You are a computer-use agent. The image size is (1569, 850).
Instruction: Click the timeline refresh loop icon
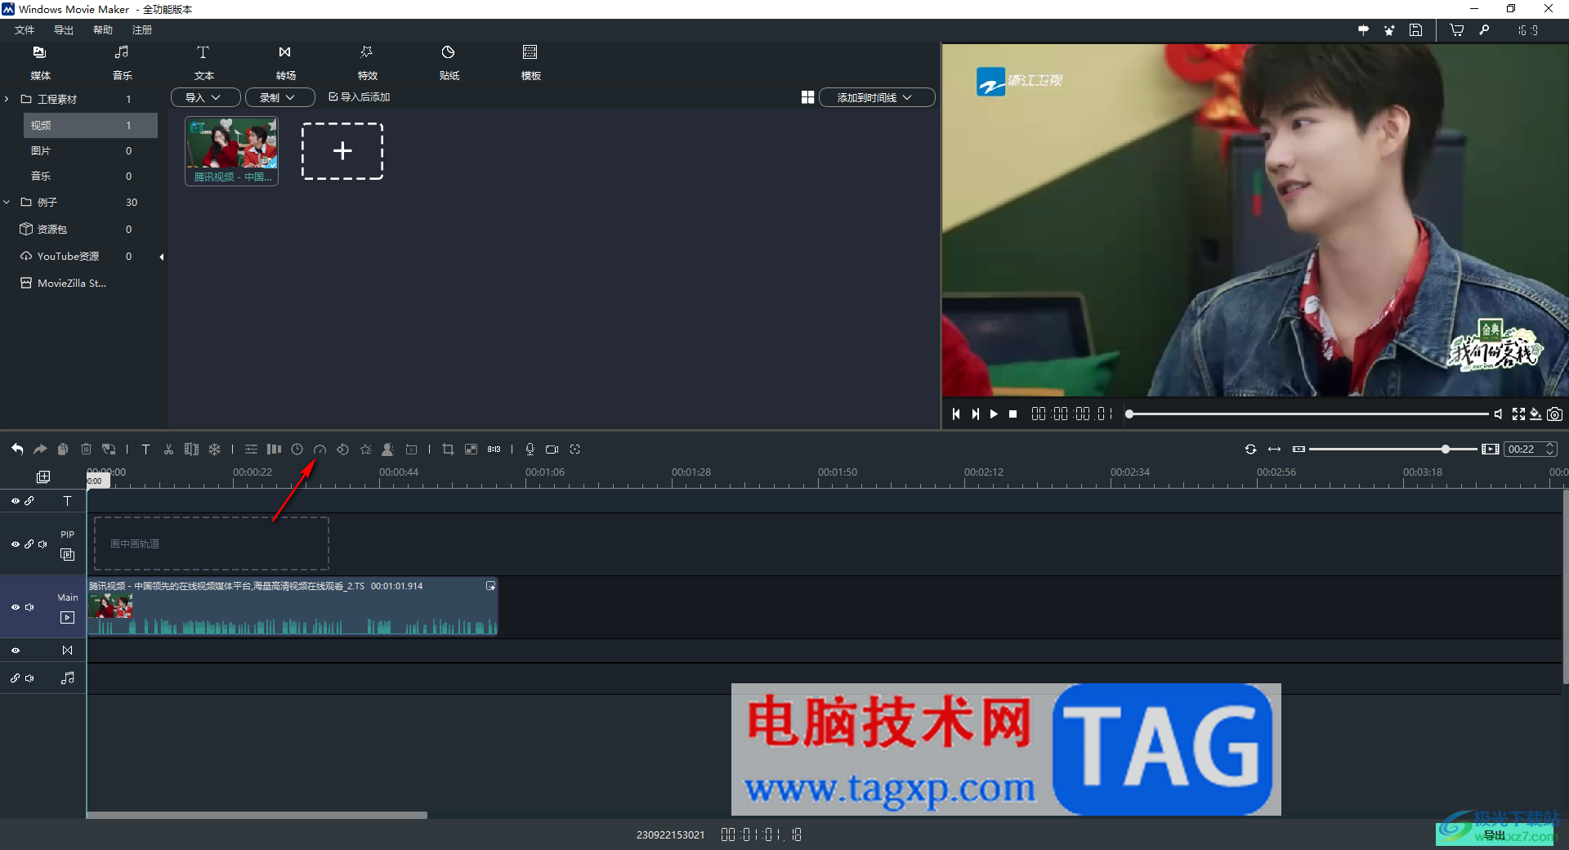point(1250,449)
